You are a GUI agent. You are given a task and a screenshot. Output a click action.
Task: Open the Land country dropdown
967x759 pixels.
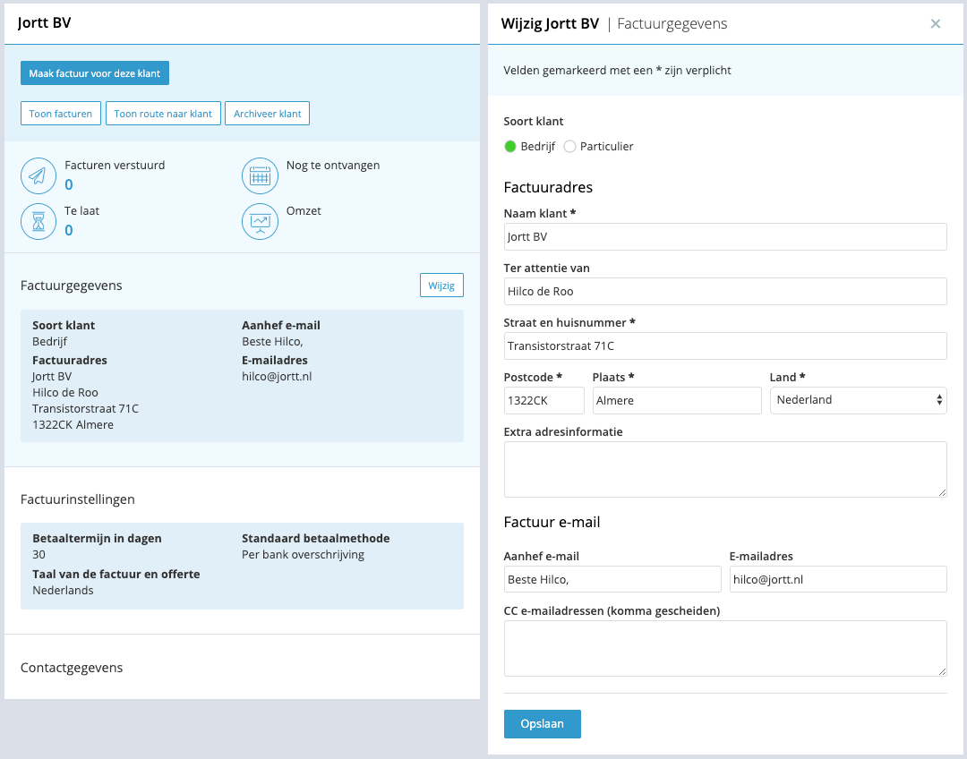point(858,400)
